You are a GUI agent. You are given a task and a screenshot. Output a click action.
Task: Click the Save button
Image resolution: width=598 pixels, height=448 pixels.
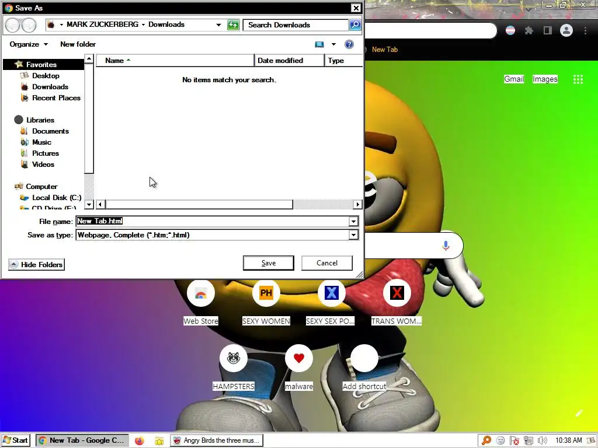coord(269,263)
